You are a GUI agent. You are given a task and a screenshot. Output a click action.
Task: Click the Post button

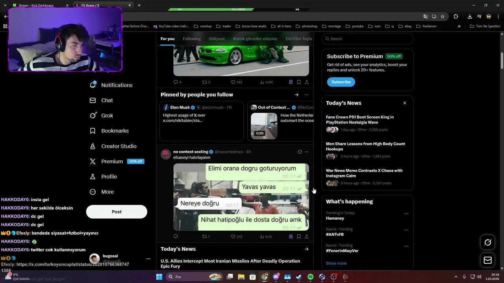(x=117, y=211)
